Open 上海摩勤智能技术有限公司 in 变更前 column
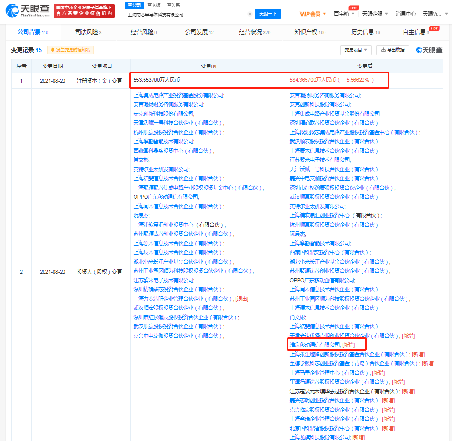 point(164,141)
